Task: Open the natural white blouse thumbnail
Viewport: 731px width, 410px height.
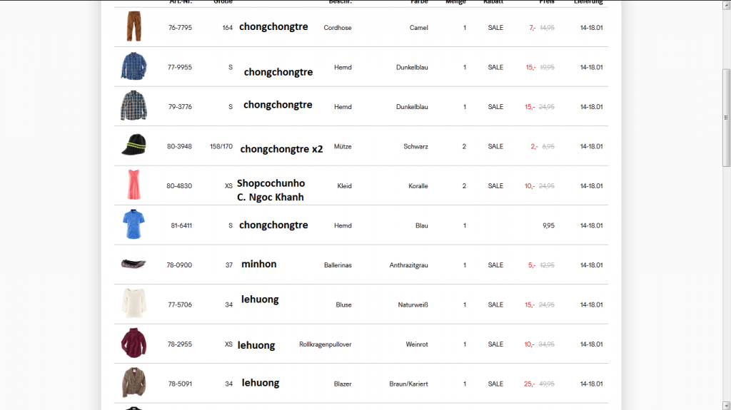Action: coord(133,304)
